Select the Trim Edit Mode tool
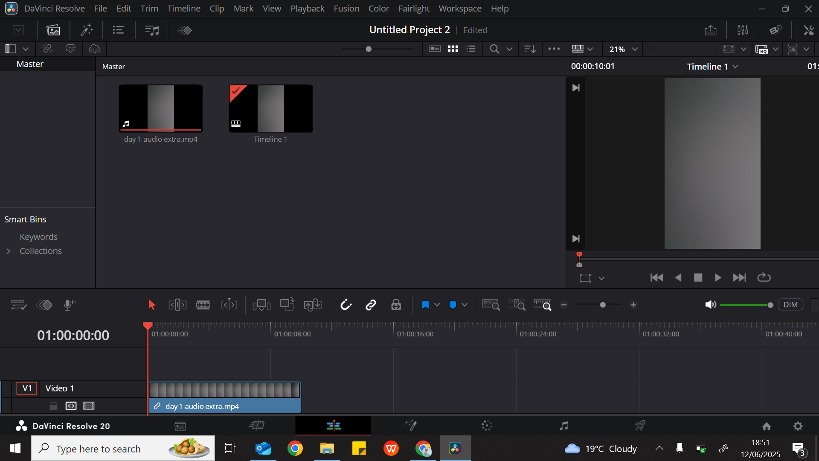The height and width of the screenshot is (461, 819). [x=177, y=305]
